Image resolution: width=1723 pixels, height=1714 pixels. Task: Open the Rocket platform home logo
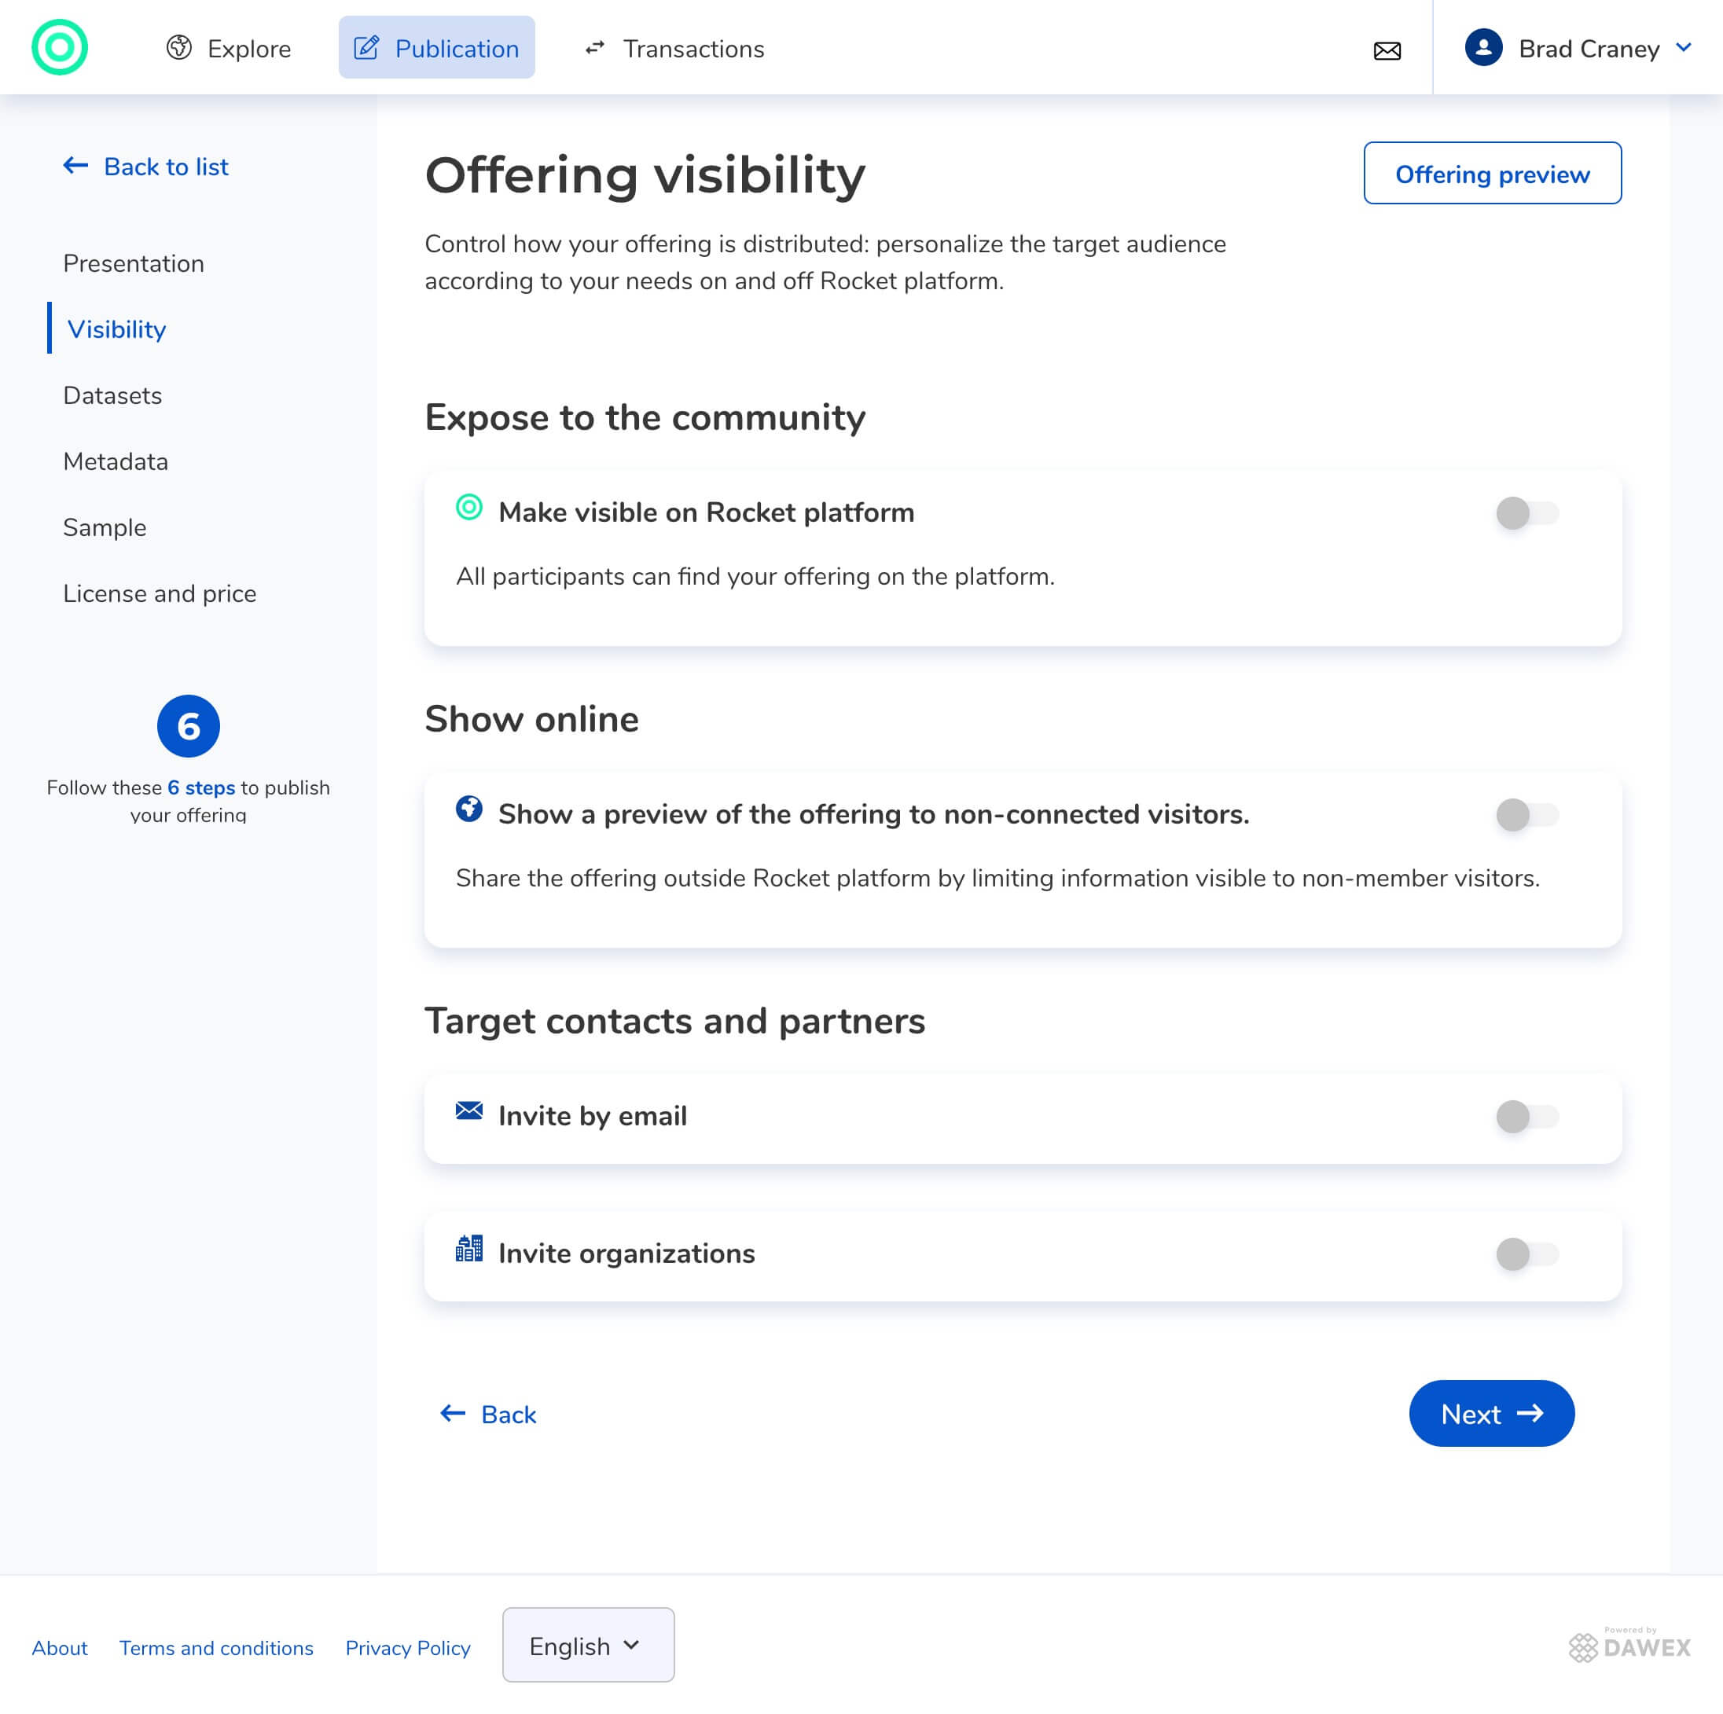[59, 47]
